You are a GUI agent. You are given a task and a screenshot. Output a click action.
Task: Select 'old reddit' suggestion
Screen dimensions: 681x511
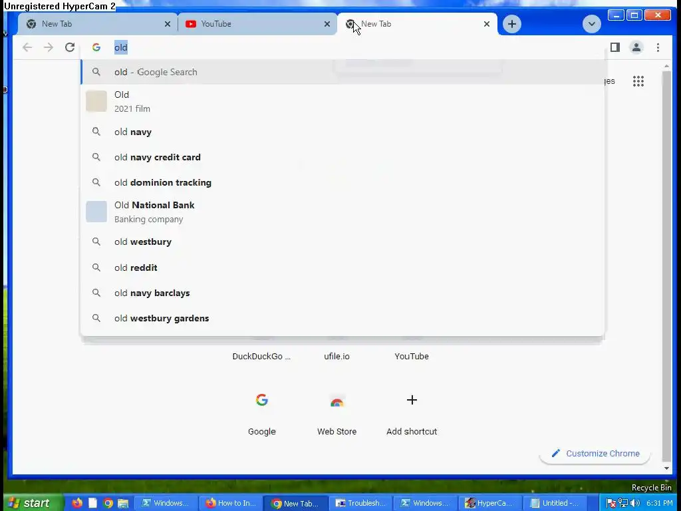pyautogui.click(x=342, y=267)
